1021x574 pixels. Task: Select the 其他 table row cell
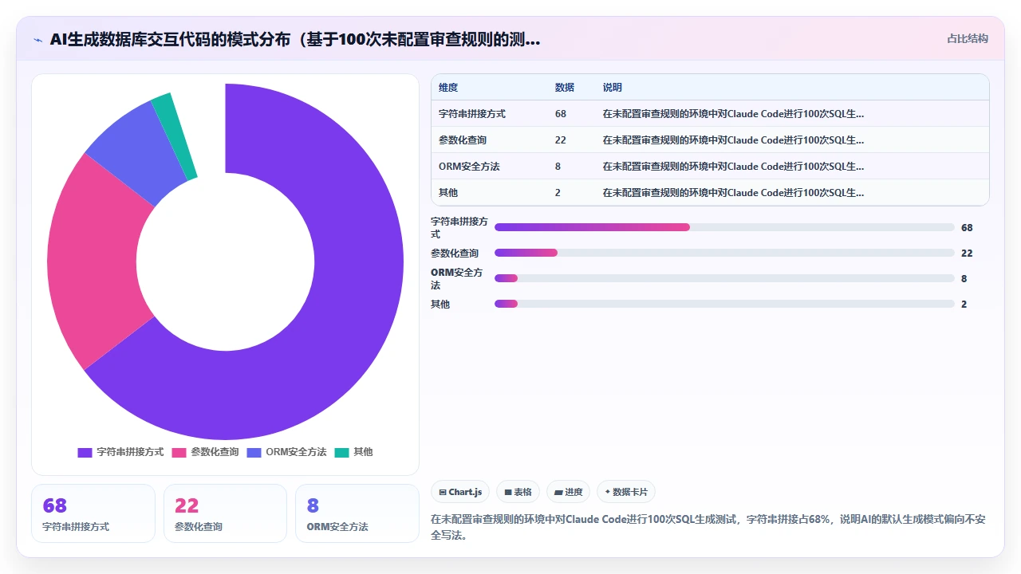click(448, 193)
